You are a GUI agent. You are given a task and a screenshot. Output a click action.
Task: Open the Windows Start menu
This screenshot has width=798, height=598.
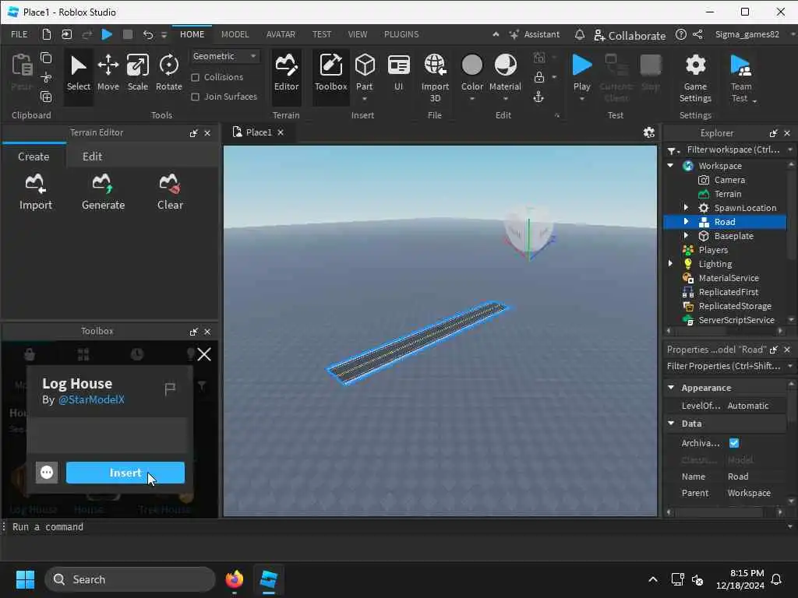tap(25, 579)
